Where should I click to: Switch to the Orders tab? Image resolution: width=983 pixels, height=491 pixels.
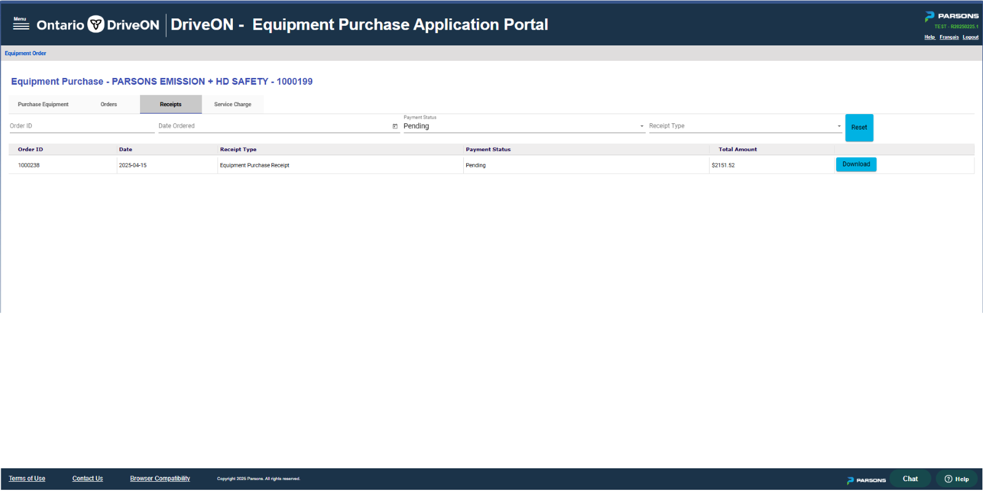click(109, 104)
